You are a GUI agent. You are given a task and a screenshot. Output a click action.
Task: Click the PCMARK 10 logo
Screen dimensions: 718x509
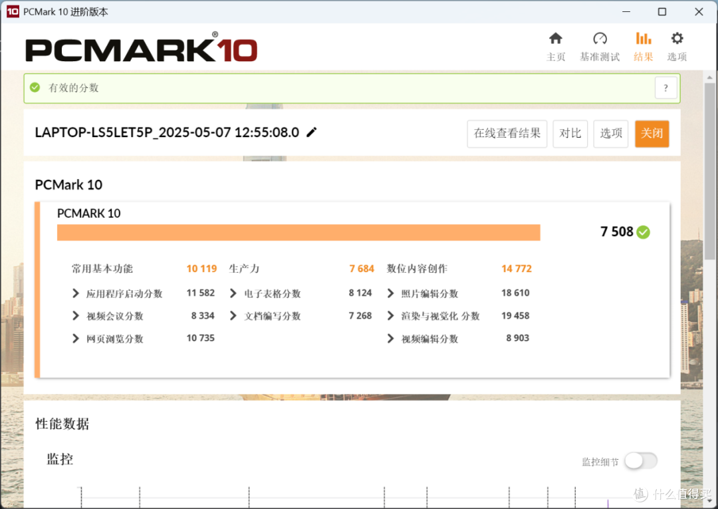[x=141, y=48]
